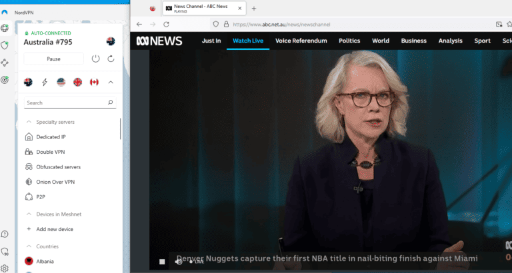
Task: Collapse the Countries section
Action: point(29,246)
